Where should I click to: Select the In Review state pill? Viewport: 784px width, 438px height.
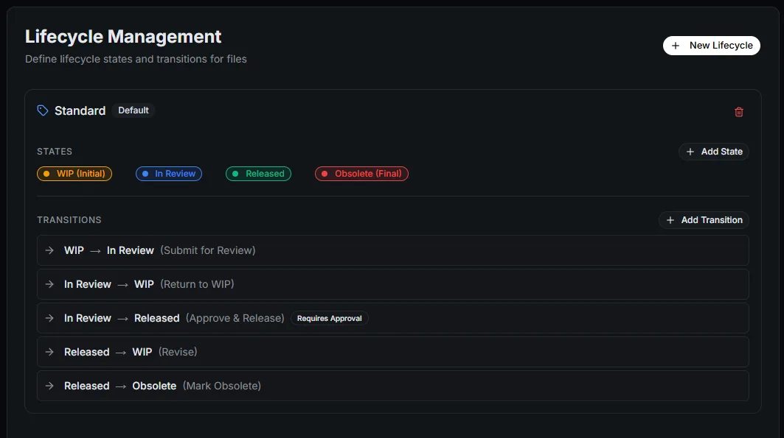pyautogui.click(x=168, y=174)
